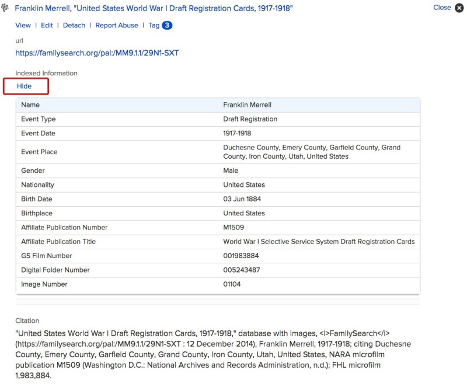Click the Affiliate Publication Title value
This screenshot has width=467, height=390.
click(x=319, y=242)
